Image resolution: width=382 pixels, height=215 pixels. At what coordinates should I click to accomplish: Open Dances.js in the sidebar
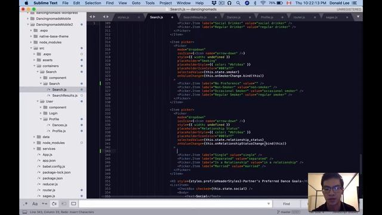(x=60, y=125)
